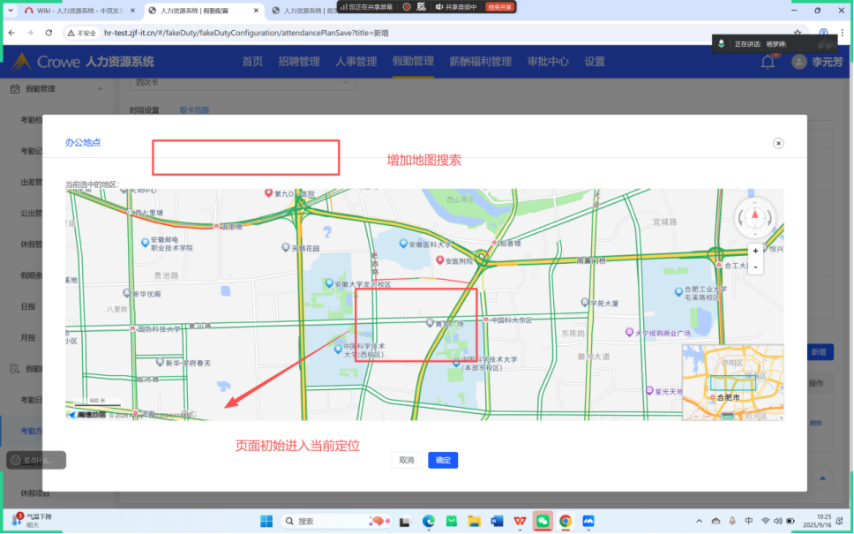Open the 四次卡 dropdown behind the dialog
The width and height of the screenshot is (854, 534).
(243, 83)
